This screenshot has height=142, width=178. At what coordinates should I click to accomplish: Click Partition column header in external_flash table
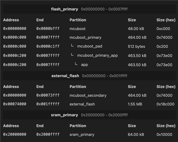(x=78, y=87)
